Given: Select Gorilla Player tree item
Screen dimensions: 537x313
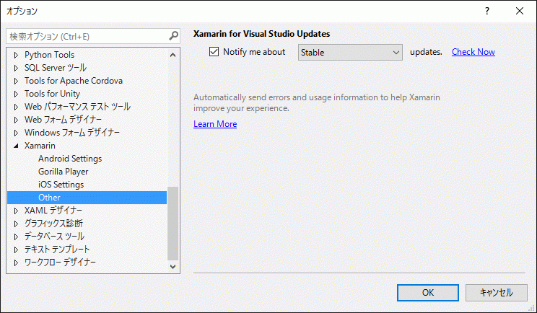Looking at the screenshot, I should click(63, 172).
